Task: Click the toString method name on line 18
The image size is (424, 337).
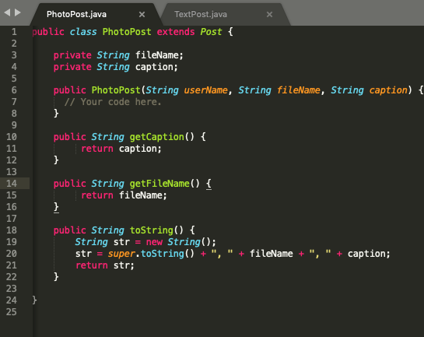Action: [x=152, y=230]
